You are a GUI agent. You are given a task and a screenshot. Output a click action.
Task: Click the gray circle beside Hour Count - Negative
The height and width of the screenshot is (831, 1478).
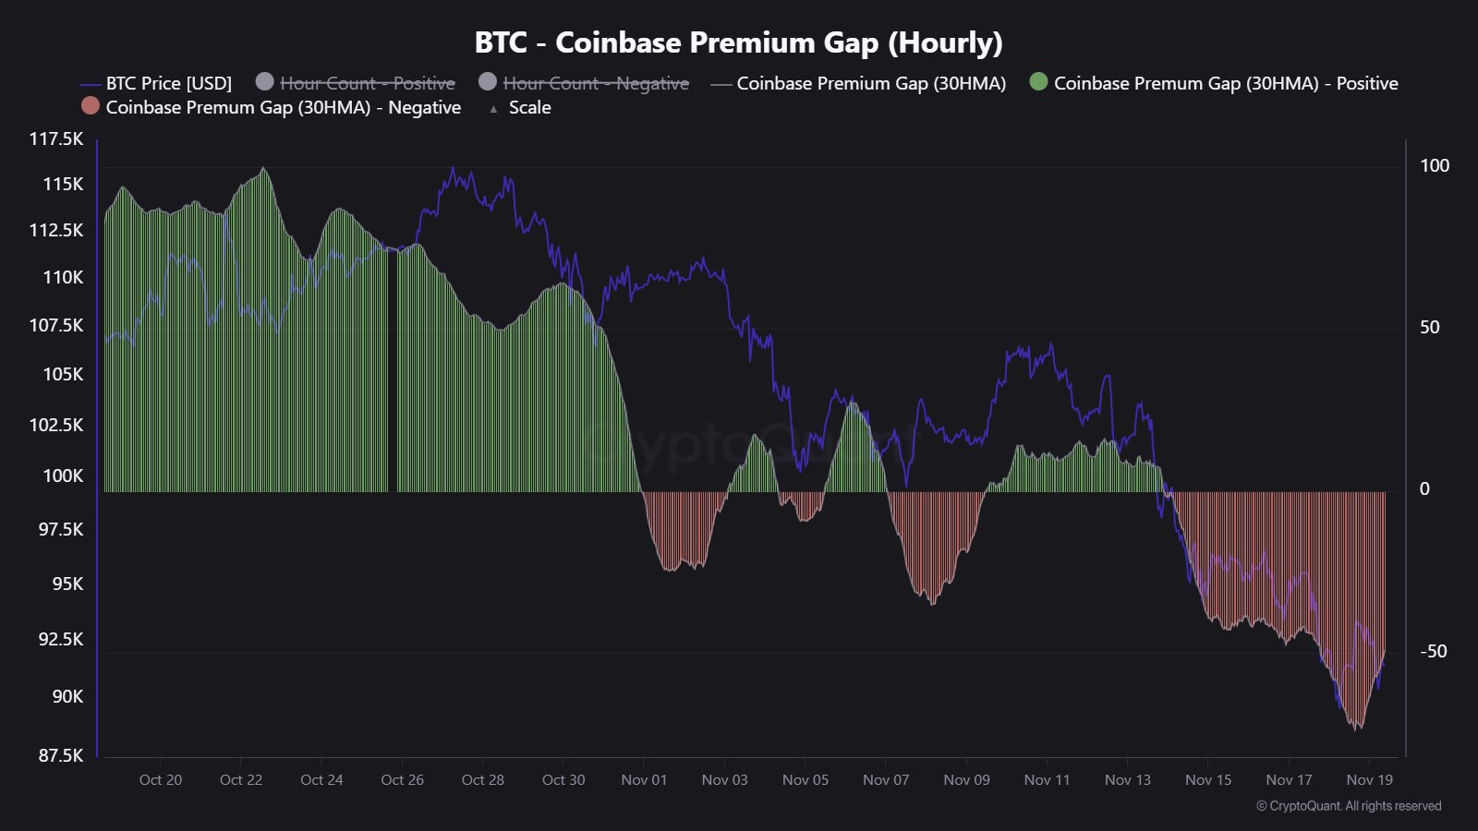point(488,82)
